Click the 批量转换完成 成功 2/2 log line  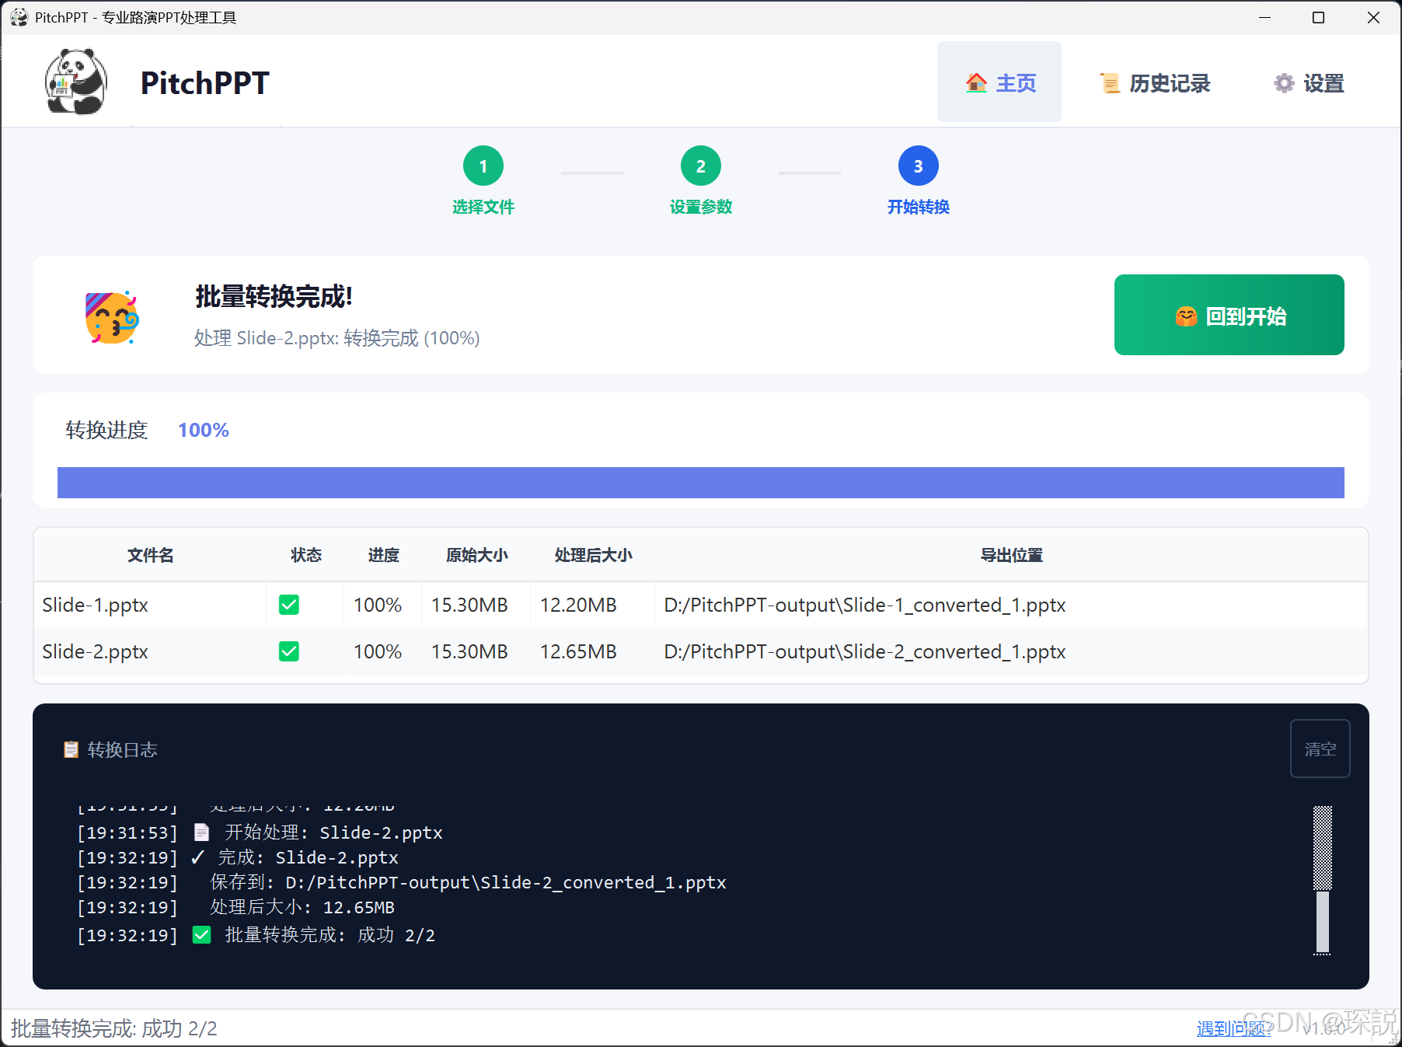[x=256, y=935]
